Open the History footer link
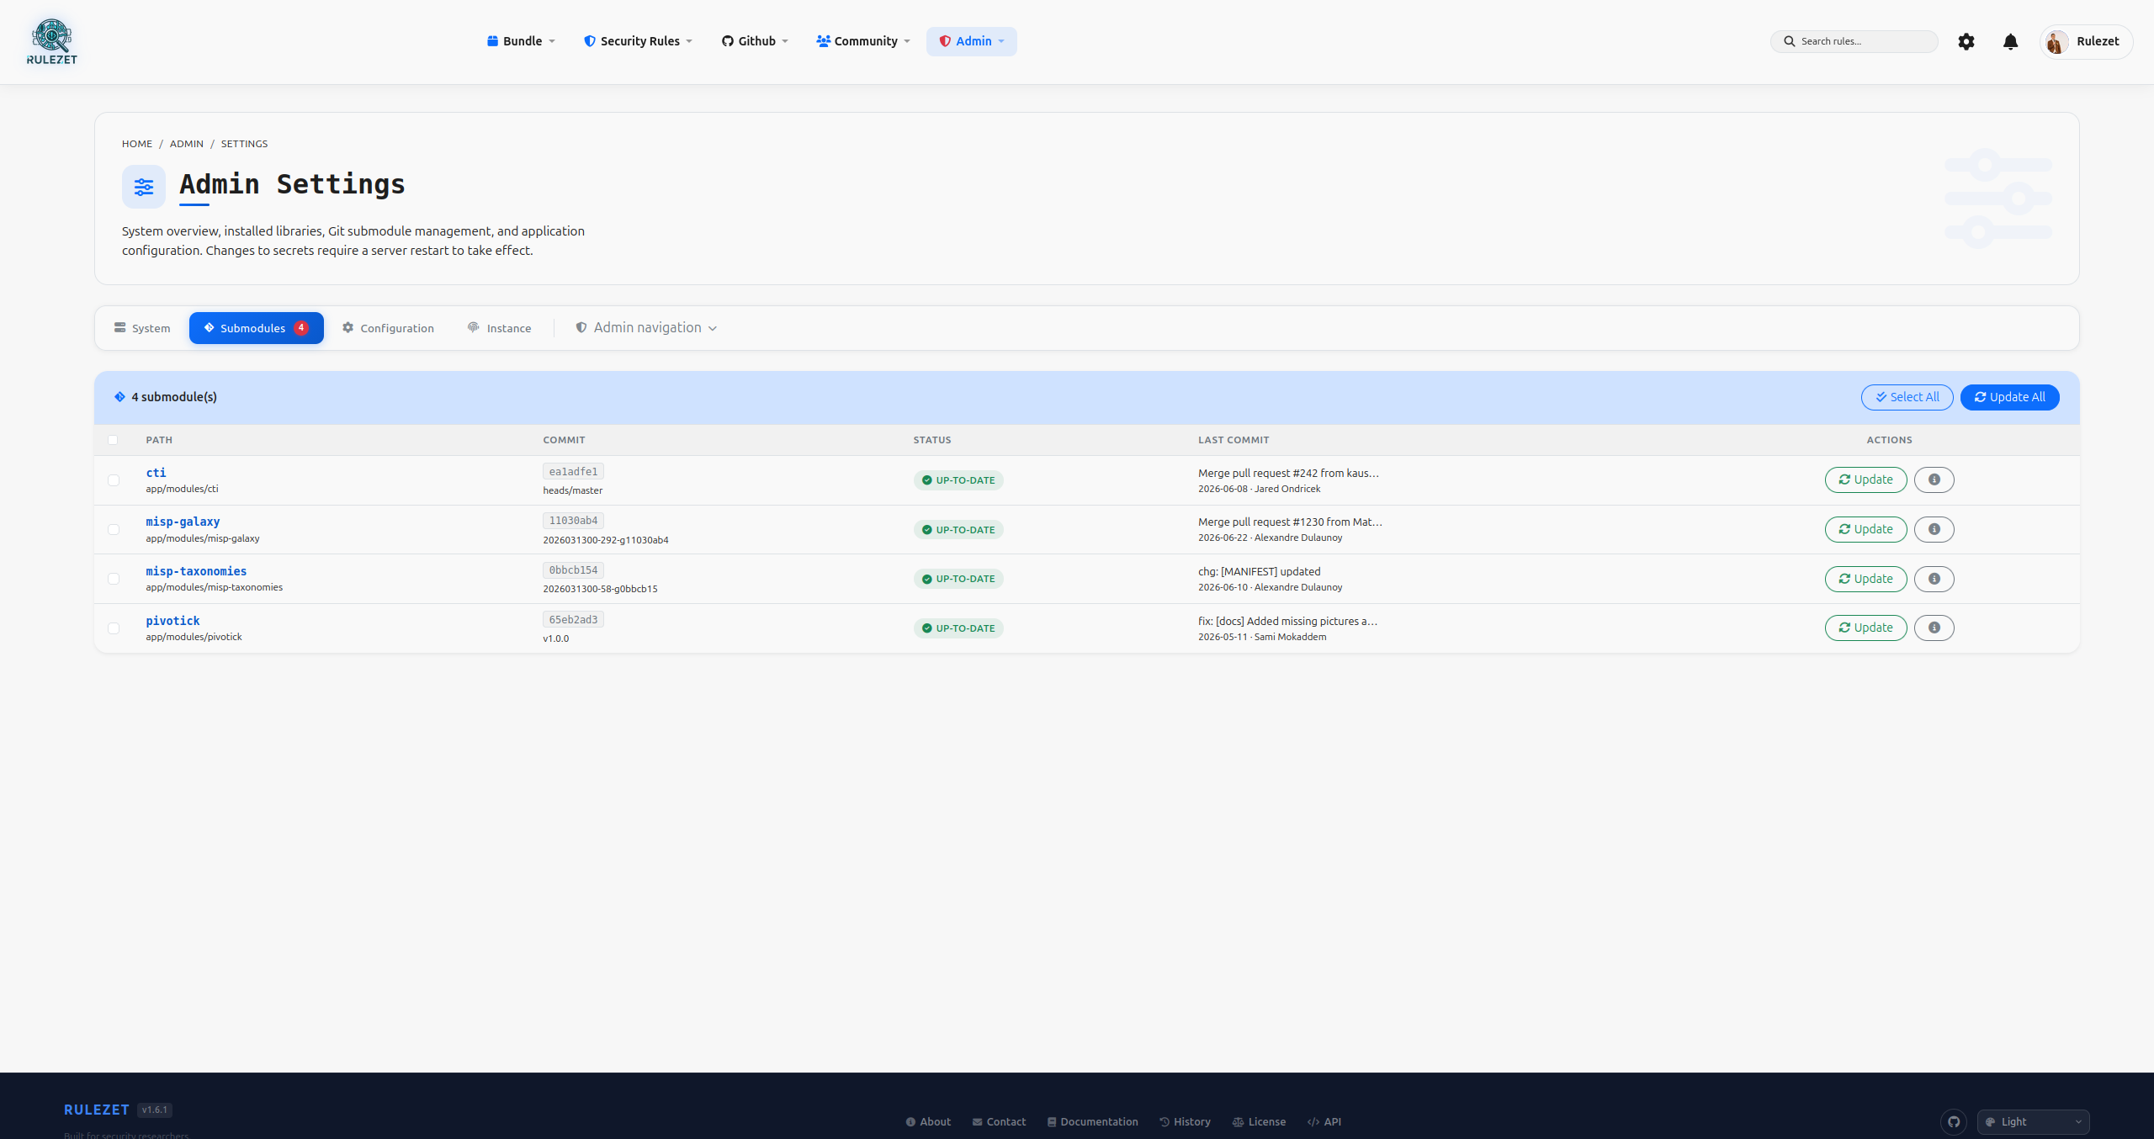 click(1185, 1121)
